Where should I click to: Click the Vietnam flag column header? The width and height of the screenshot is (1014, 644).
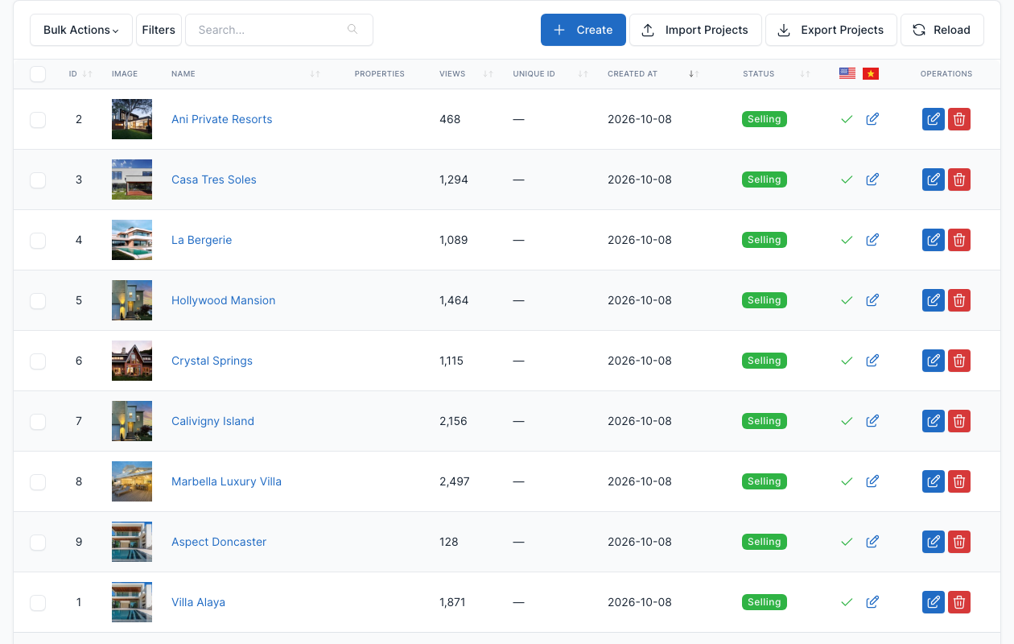click(871, 73)
